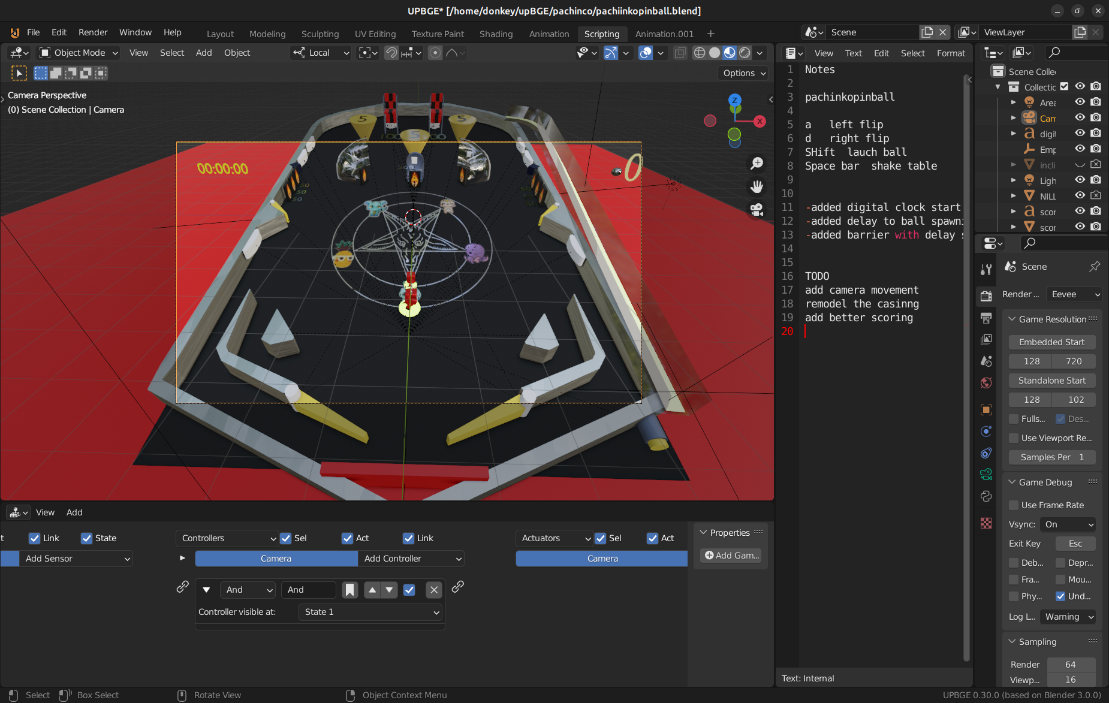Open the Render Properties tab
Viewport: 1109px width, 703px height.
(986, 296)
